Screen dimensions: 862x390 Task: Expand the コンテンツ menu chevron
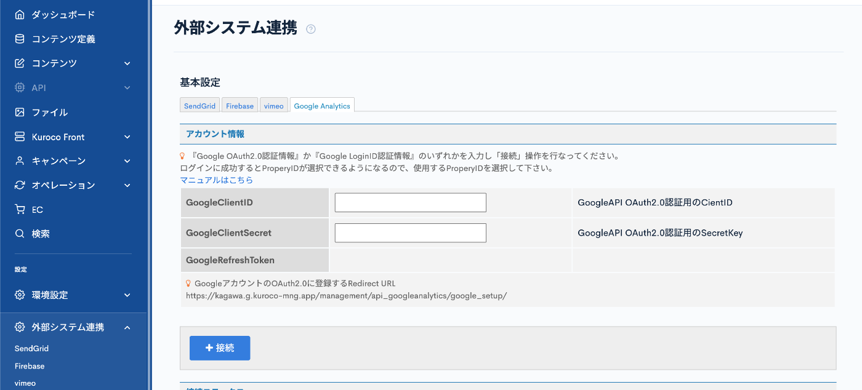click(127, 63)
